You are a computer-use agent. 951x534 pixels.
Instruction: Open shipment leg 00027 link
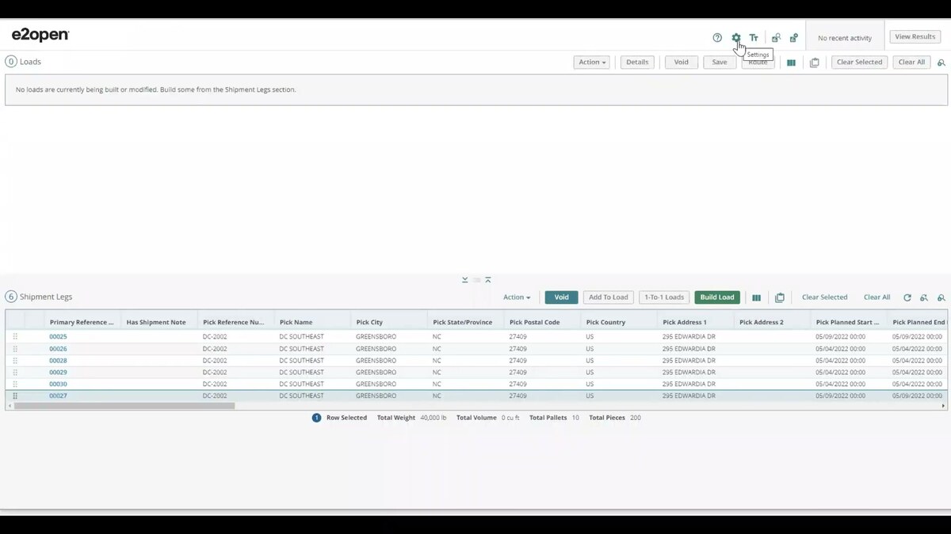pos(58,396)
